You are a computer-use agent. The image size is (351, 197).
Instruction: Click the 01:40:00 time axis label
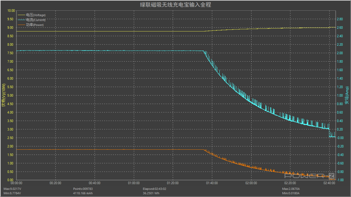(212, 183)
